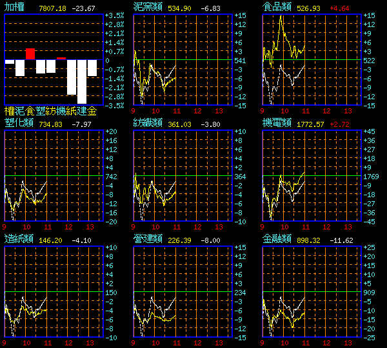This screenshot has width=387, height=348.
Task: Click the -3.5% axis label
Action: pos(115,106)
